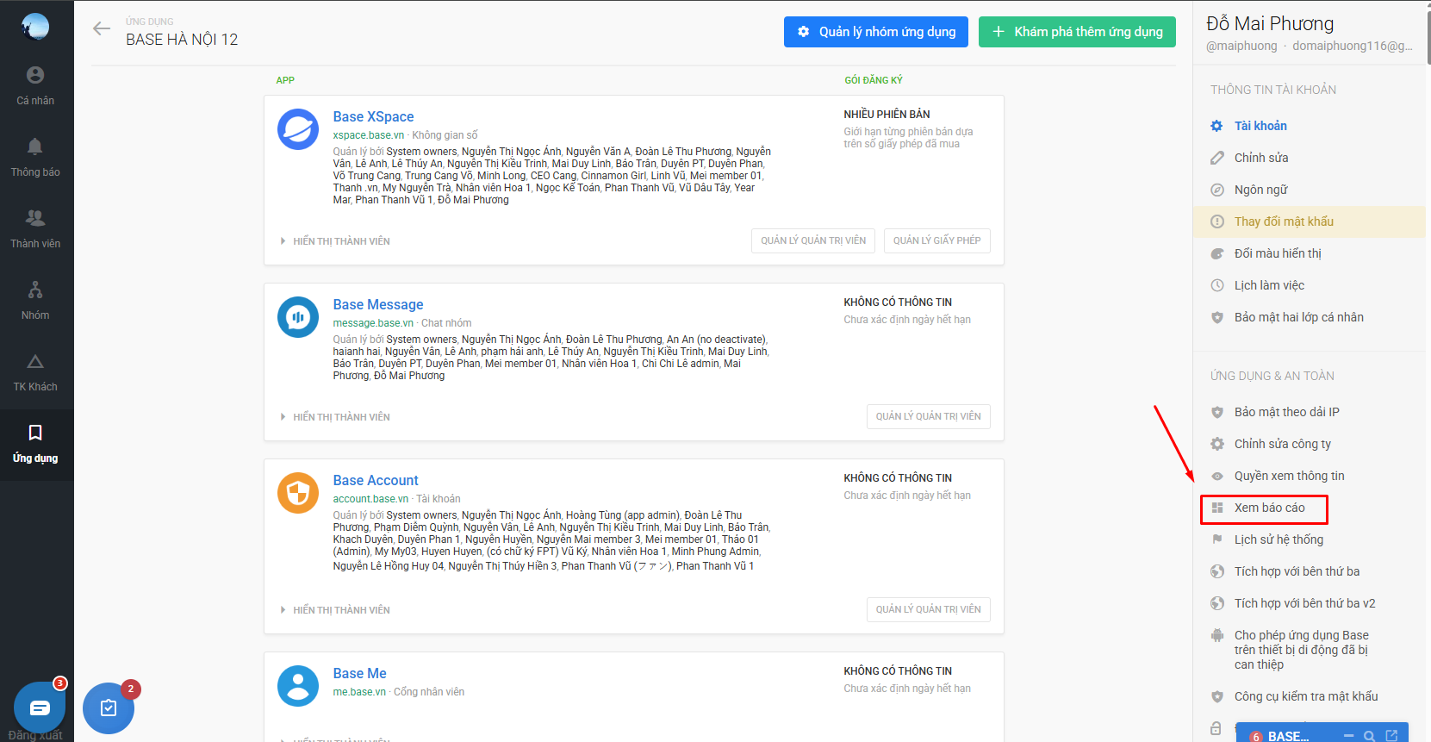
Task: Click QUẢN LÝ GIẤY PHÉP for Base XSpace
Action: (937, 240)
